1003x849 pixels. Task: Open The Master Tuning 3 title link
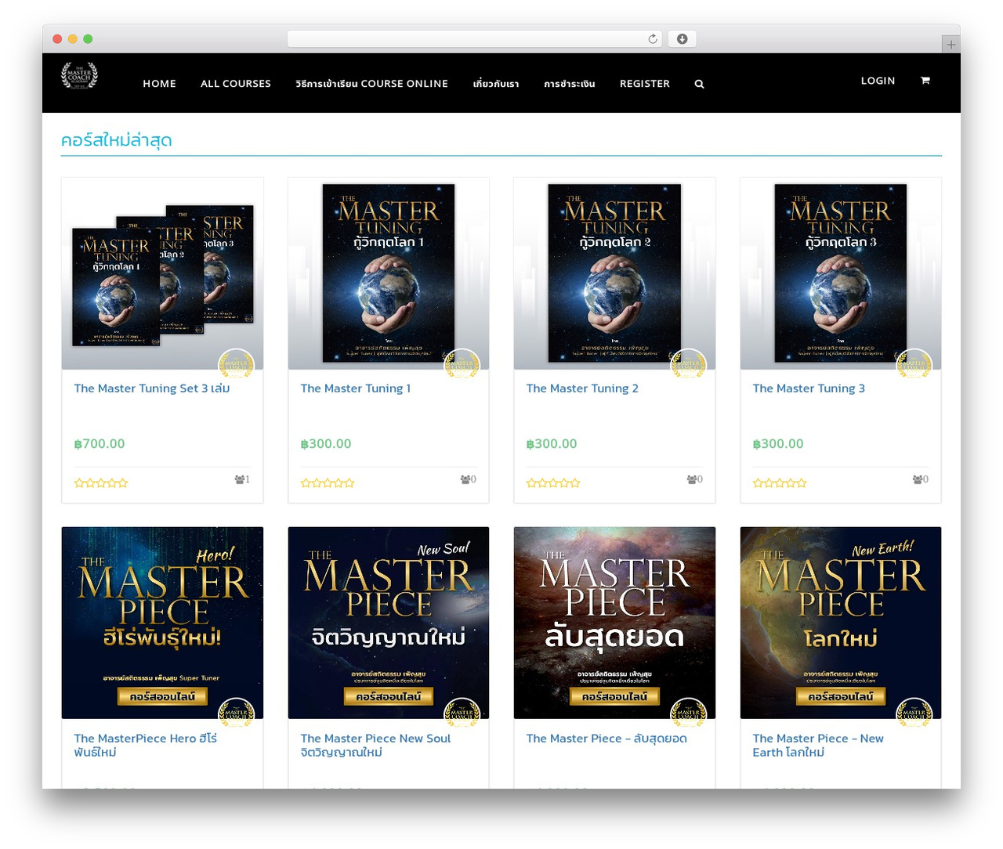[809, 388]
